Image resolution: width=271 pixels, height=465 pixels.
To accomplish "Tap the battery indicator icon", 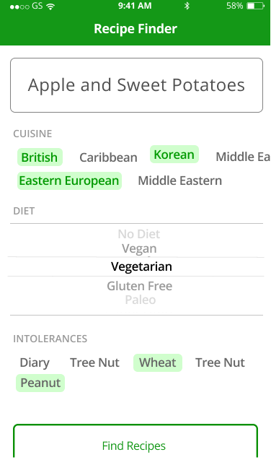I will pyautogui.click(x=256, y=6).
